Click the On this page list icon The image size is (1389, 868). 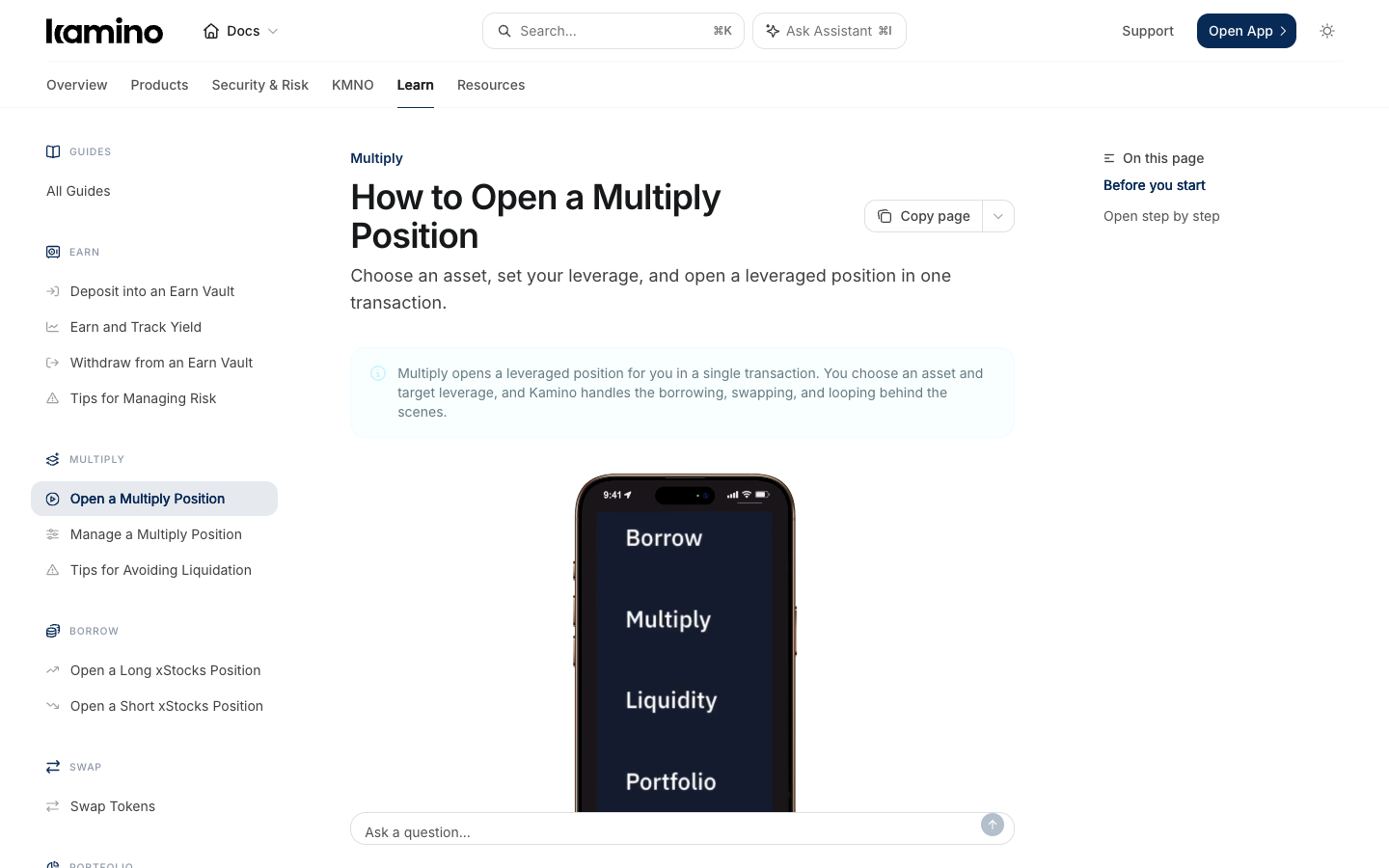point(1109,158)
